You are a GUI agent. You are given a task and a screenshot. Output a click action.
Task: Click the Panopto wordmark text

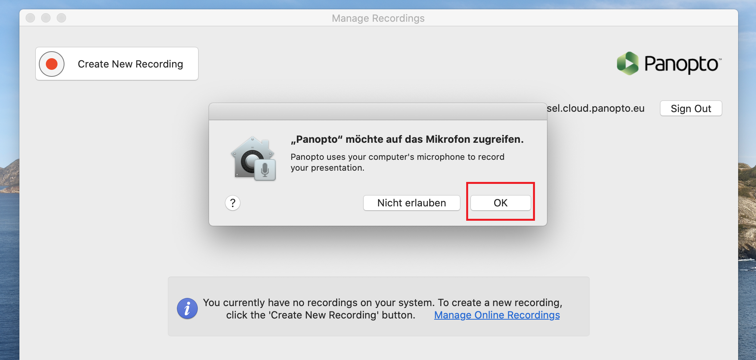tap(683, 64)
